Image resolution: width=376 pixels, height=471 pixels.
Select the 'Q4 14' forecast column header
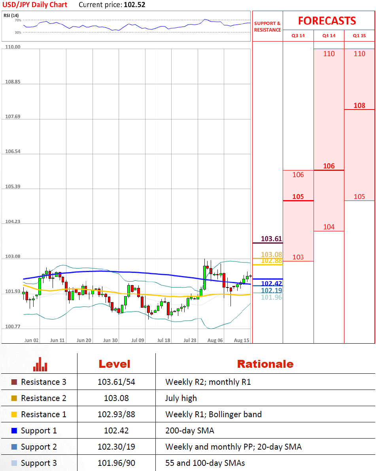tap(329, 36)
